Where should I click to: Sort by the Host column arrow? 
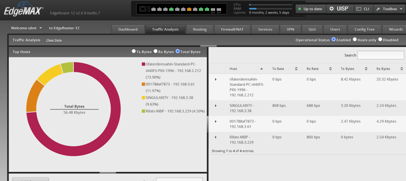coord(262,69)
